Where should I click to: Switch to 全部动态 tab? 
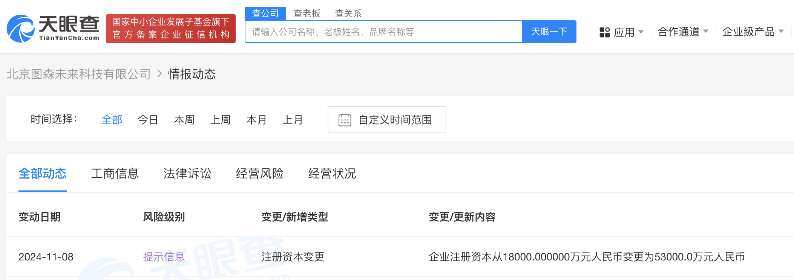tap(43, 173)
